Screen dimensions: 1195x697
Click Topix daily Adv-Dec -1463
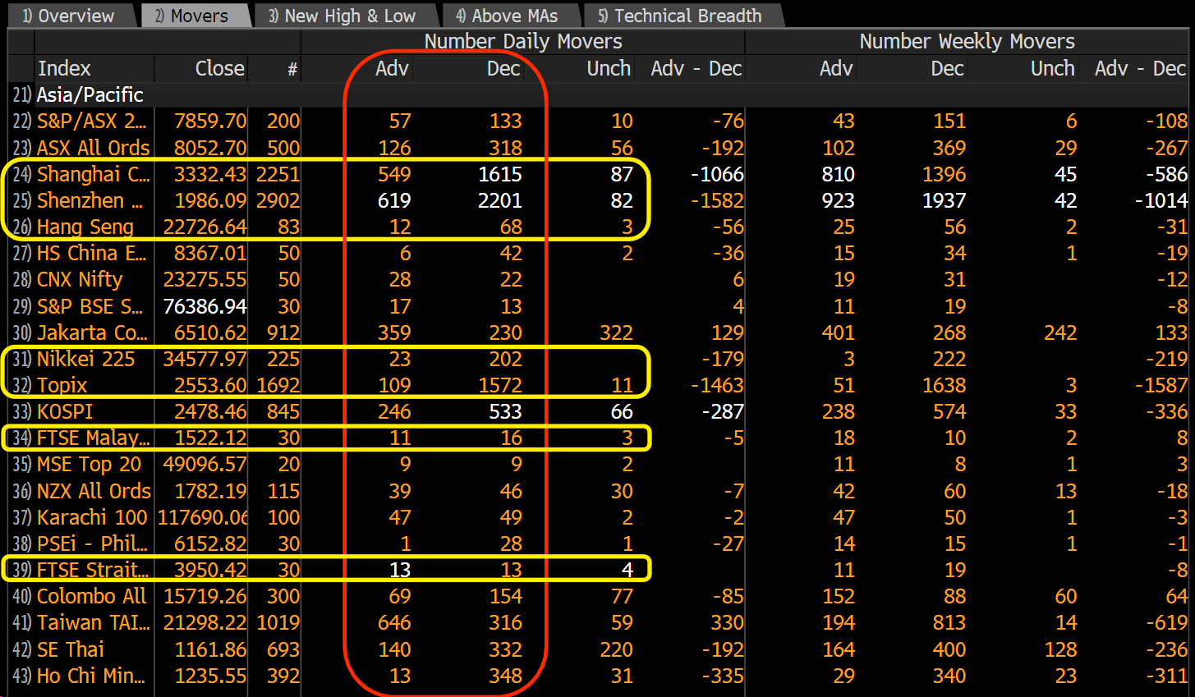coord(717,385)
